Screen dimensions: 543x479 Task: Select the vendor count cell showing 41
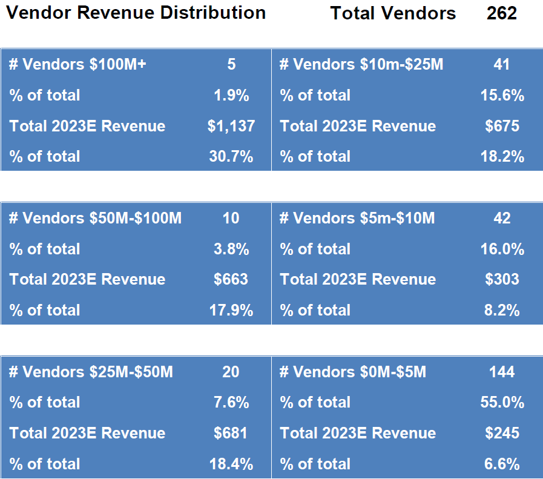(501, 64)
